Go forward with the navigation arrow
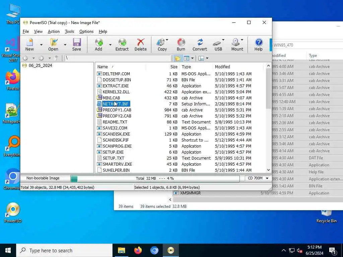The image size is (343, 257). (41, 58)
